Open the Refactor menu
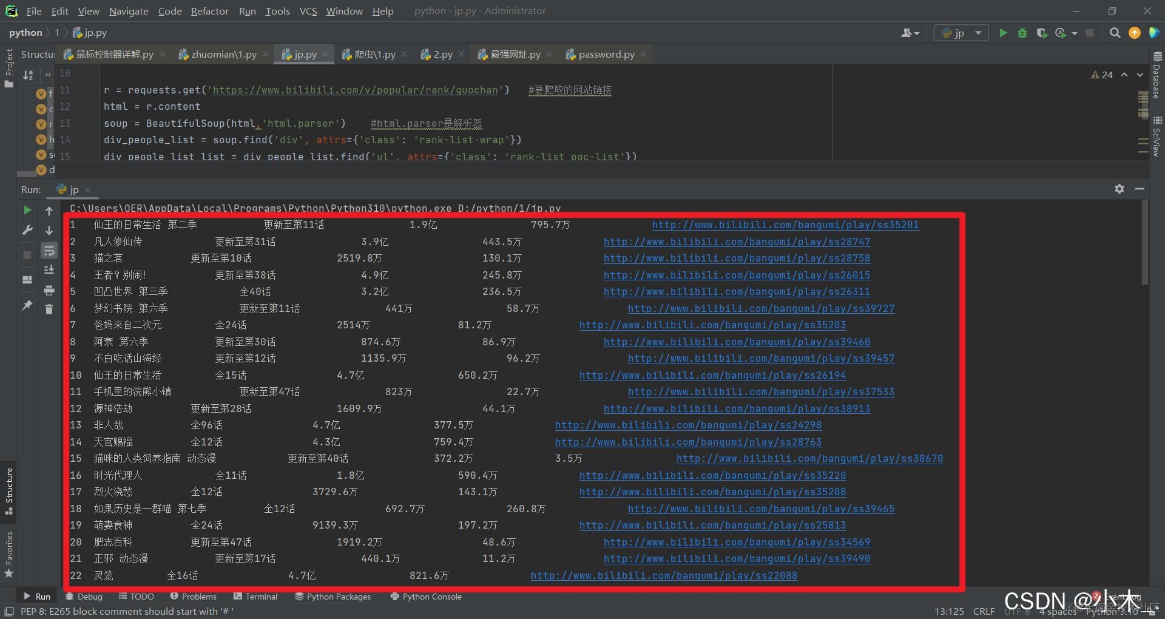Image resolution: width=1165 pixels, height=619 pixels. tap(210, 11)
